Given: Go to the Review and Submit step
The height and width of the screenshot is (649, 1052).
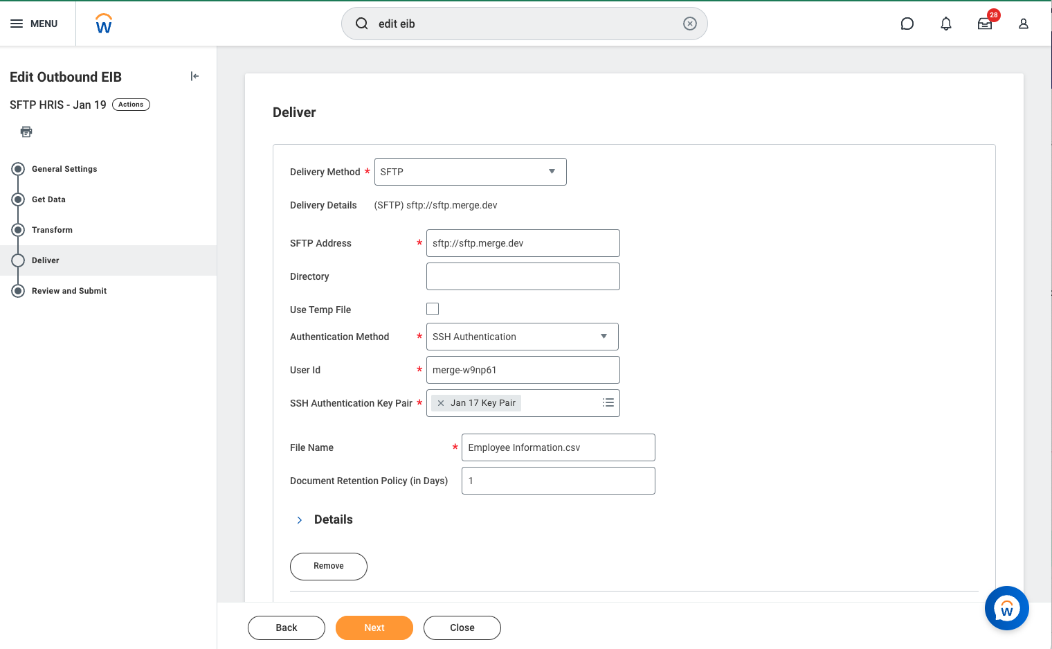Looking at the screenshot, I should (69, 291).
